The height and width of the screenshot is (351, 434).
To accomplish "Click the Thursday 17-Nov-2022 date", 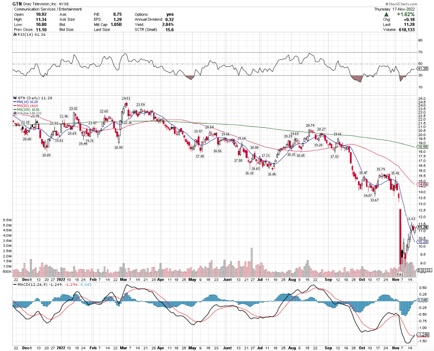I will [x=394, y=9].
